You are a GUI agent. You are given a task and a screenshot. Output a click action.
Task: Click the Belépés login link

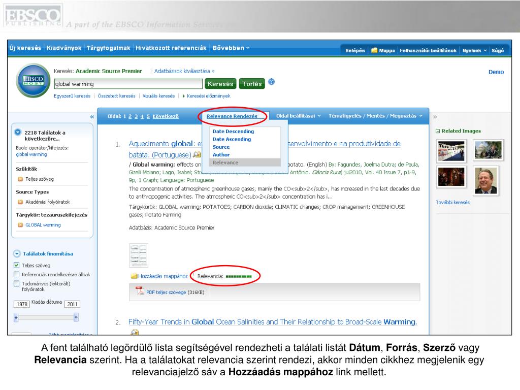tap(355, 50)
